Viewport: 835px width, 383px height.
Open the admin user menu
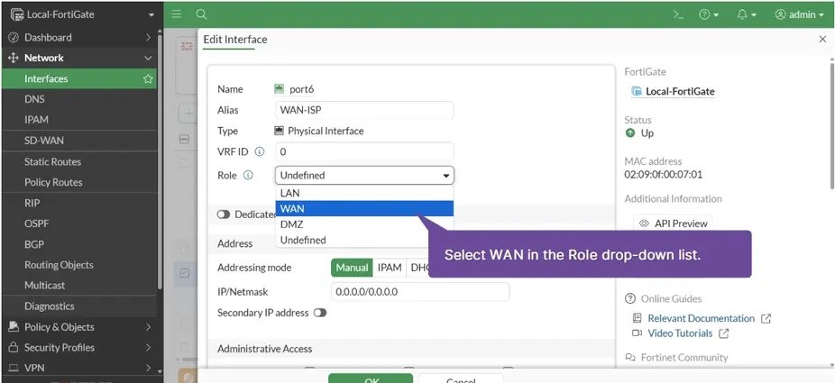tap(799, 15)
